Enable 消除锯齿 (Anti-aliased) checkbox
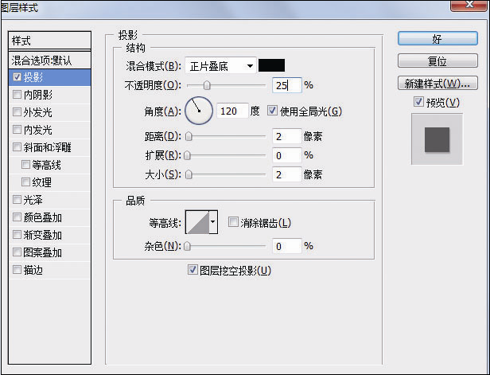 [233, 222]
